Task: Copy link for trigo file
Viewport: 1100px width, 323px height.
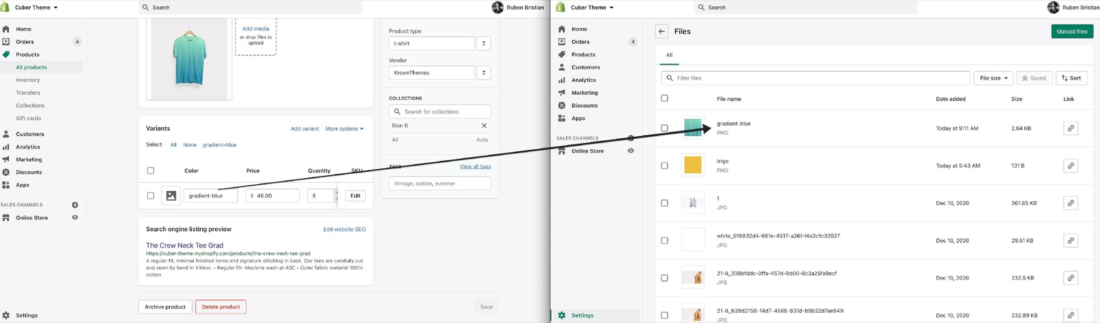Action: click(1070, 166)
